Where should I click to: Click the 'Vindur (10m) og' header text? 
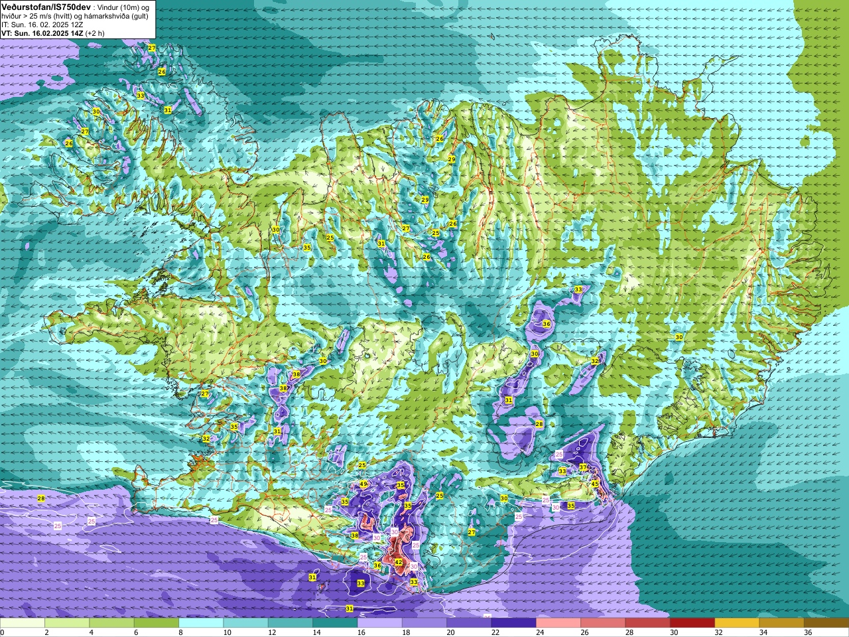(123, 7)
